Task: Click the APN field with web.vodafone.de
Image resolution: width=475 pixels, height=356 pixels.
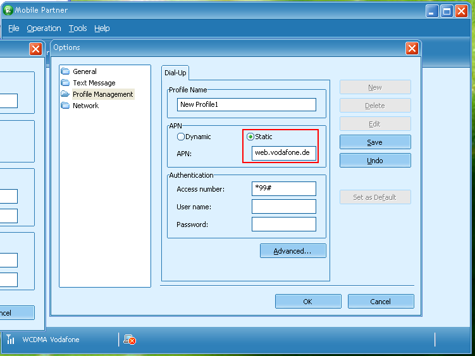Action: point(284,153)
